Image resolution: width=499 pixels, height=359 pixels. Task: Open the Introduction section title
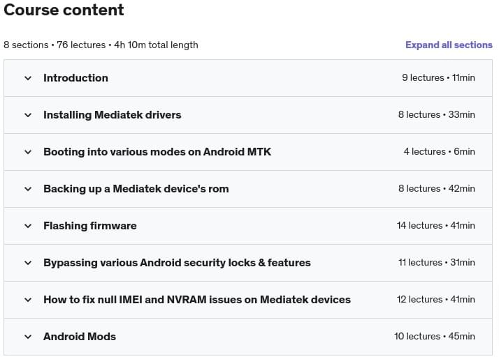75,78
